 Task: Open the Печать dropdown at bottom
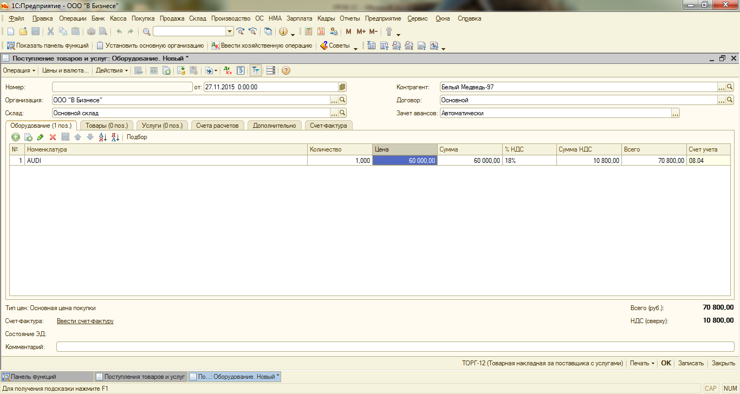click(x=642, y=363)
